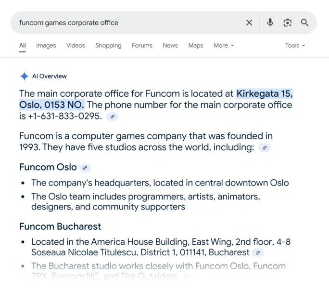The image size is (329, 289).
Task: Start voice search with microphone icon
Action: point(270,23)
